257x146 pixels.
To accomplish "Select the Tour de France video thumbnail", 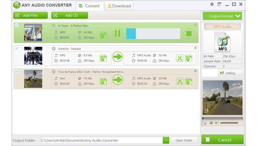I will click(33, 79).
